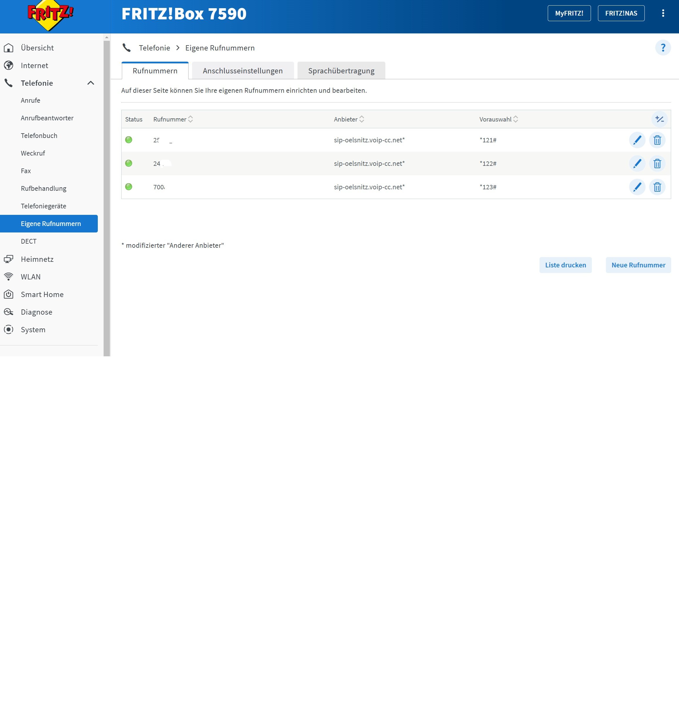Viewport: 679px width, 710px height.
Task: Switch to the Anschlusseinstellungen tab
Action: click(243, 70)
